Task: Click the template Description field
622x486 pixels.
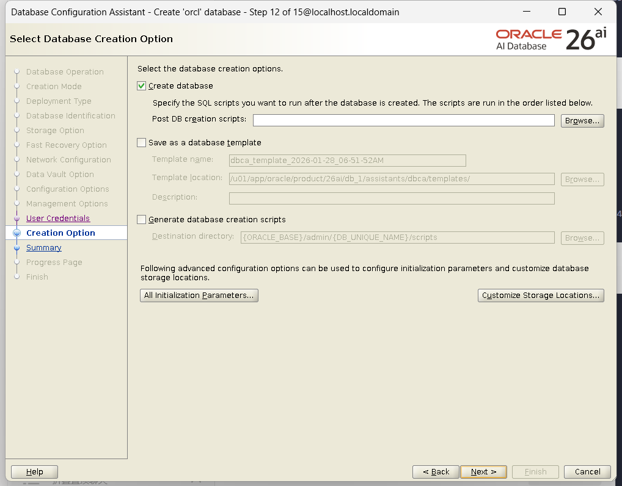Action: point(392,198)
